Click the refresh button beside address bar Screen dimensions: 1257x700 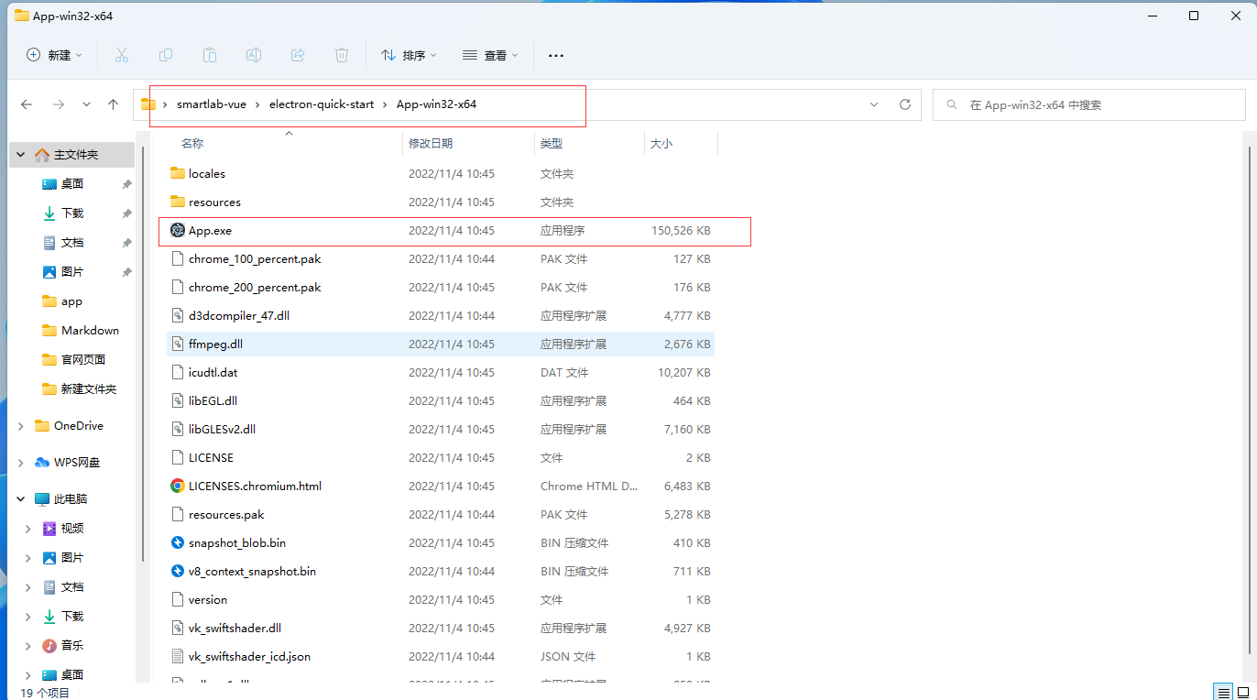point(905,104)
